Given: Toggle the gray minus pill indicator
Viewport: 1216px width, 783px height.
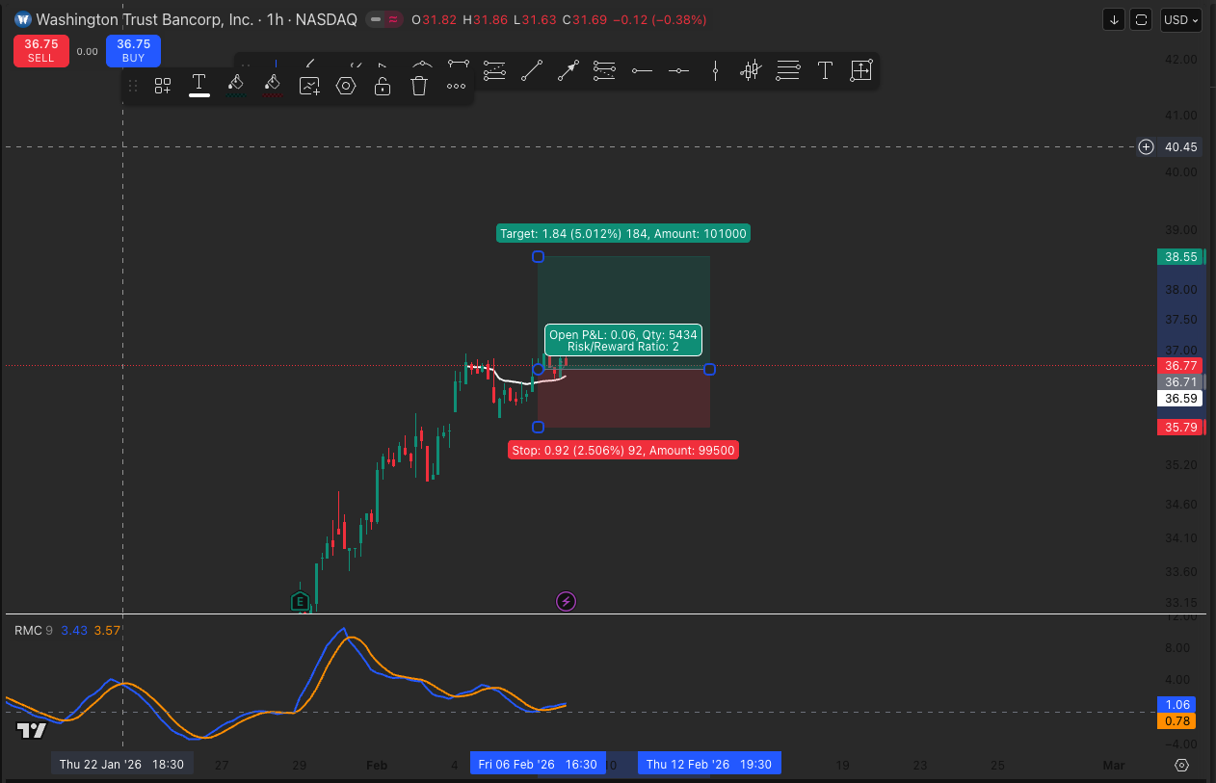Looking at the screenshot, I should coord(376,19).
